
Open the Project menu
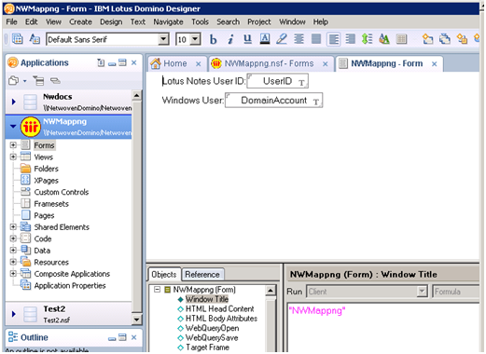click(x=259, y=21)
